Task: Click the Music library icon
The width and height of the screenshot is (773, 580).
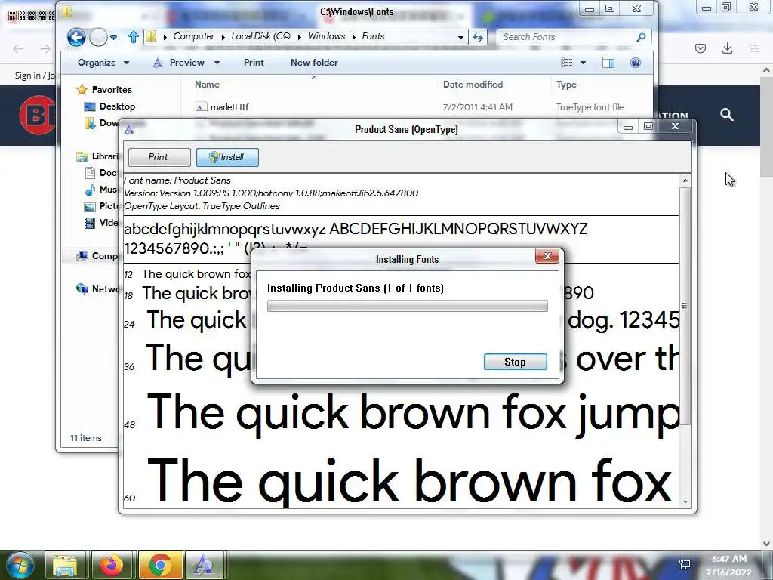Action: click(90, 190)
